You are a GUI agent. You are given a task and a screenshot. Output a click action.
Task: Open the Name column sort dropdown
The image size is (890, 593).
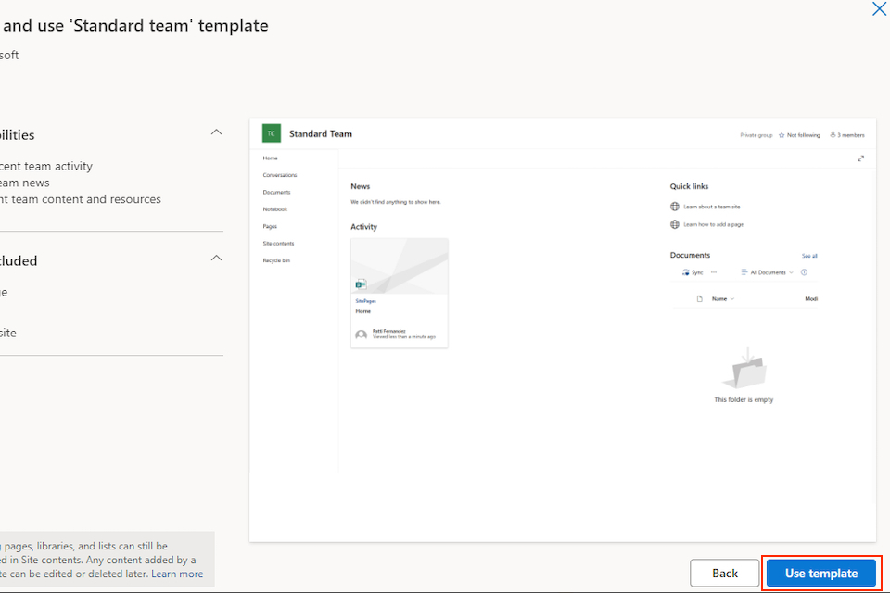click(722, 299)
